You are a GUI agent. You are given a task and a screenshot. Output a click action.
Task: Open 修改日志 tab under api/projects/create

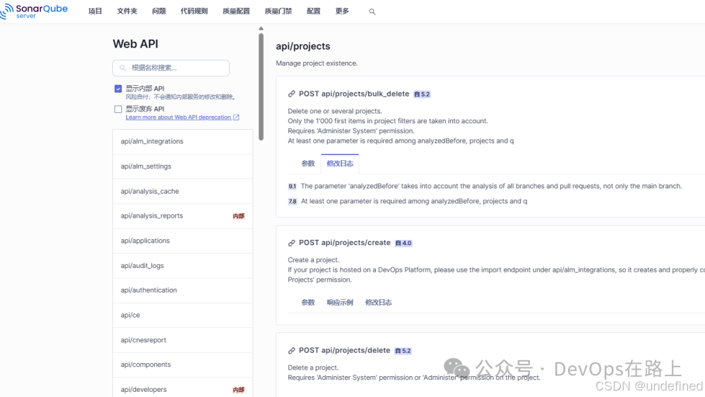[x=379, y=302]
